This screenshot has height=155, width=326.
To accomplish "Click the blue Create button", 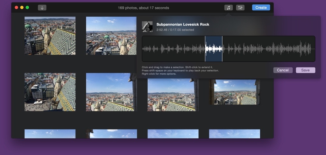I will [261, 8].
